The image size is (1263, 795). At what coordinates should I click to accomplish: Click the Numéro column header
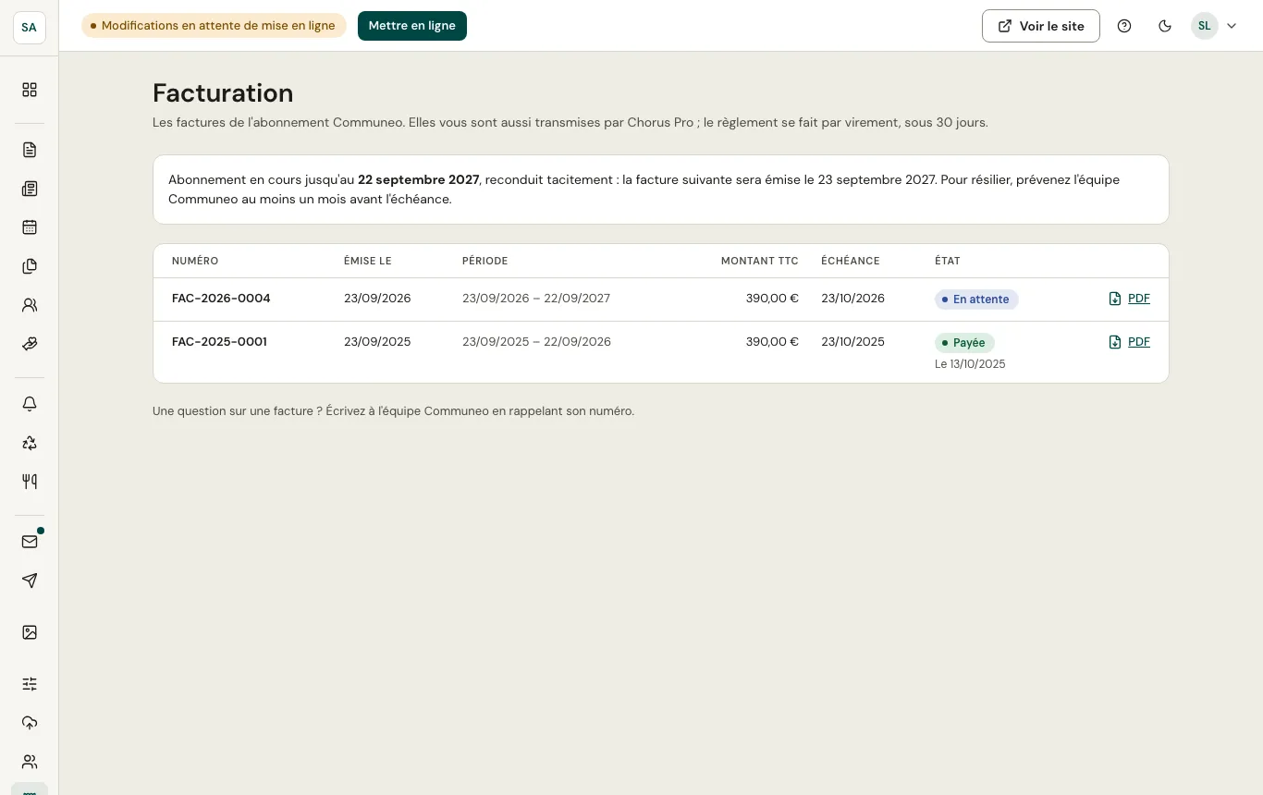[x=195, y=261]
